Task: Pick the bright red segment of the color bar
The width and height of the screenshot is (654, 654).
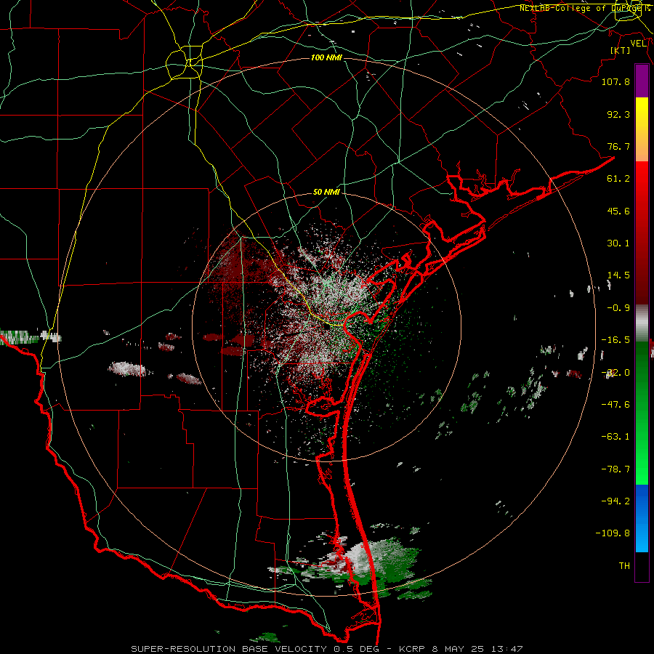Action: (642, 179)
